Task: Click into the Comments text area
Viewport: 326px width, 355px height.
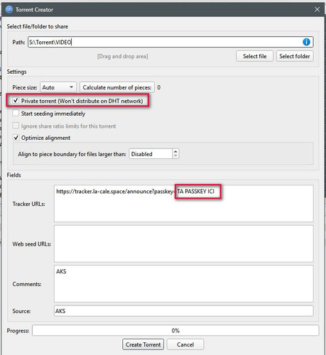Action: (184, 284)
